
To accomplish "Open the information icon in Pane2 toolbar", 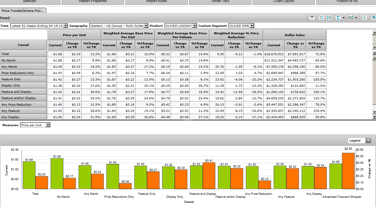I will (x=364, y=18).
